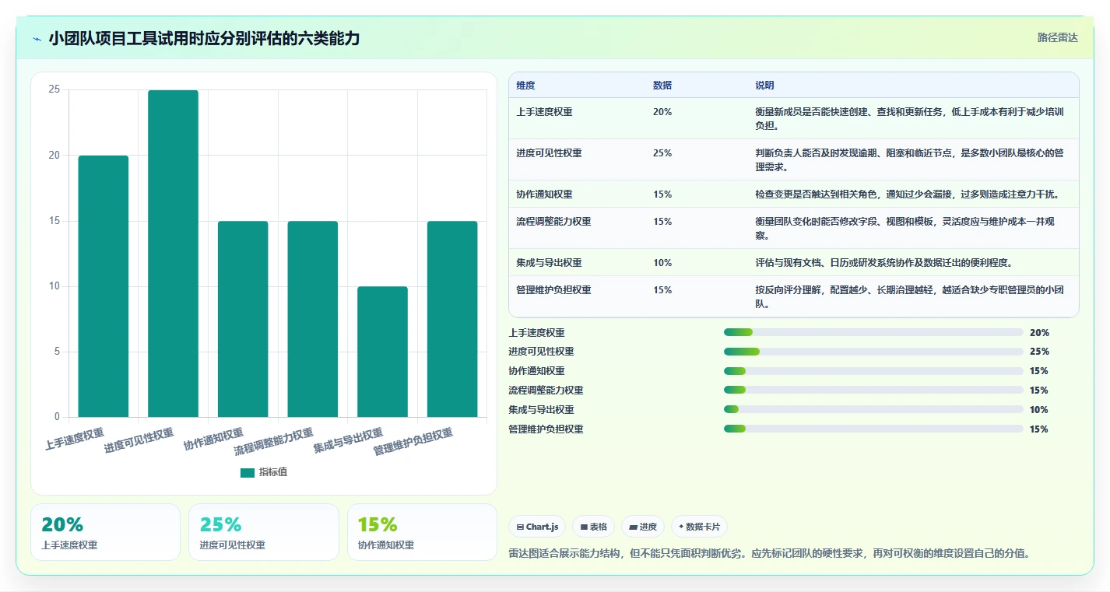Click the title 小团队项目工具试用时应分别评估的六类能力
Screen dimensions: 1110x592
click(x=204, y=38)
